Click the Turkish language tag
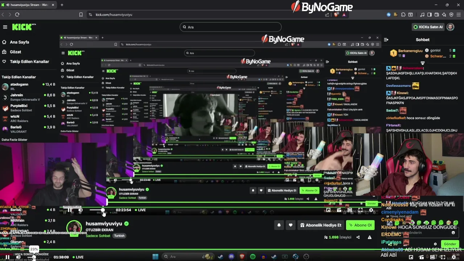This screenshot has width=464, height=261. point(119,236)
